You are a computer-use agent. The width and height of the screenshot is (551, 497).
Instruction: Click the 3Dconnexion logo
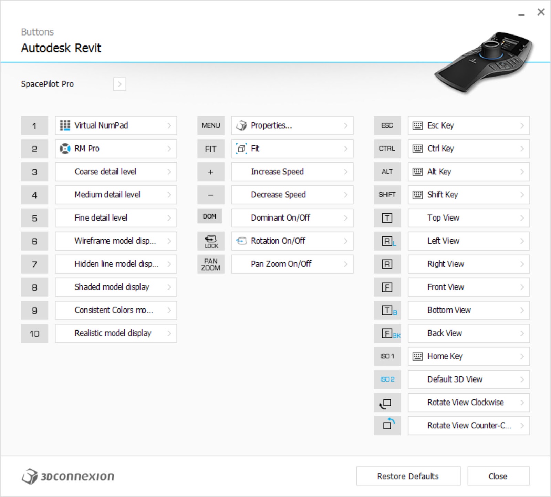point(69,476)
